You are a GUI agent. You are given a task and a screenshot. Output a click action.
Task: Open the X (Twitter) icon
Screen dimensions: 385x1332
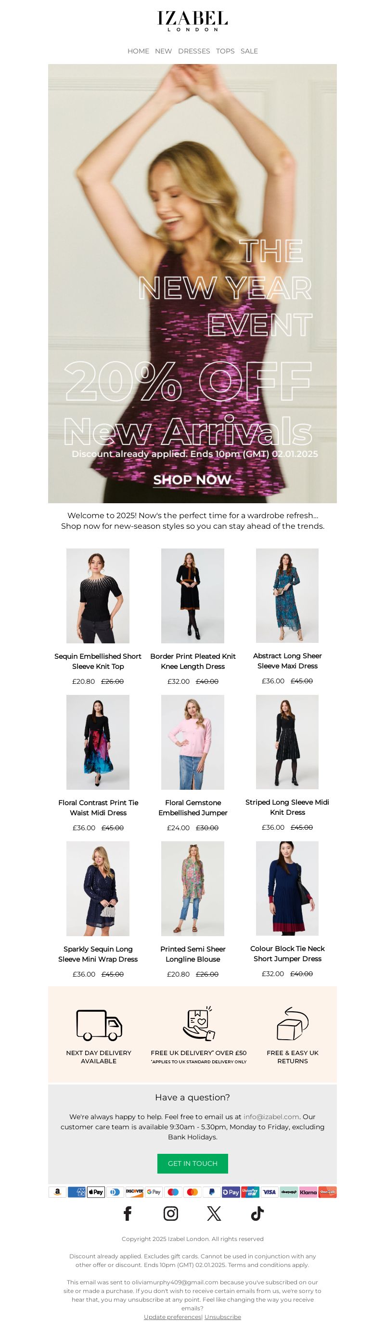pyautogui.click(x=214, y=1213)
